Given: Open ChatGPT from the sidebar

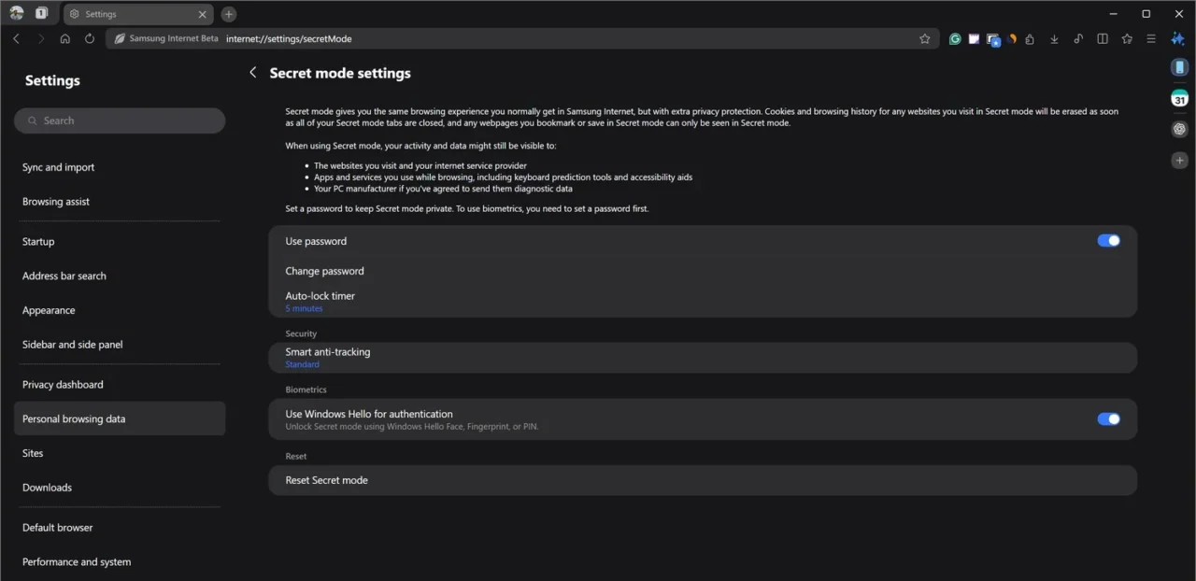Looking at the screenshot, I should click(1179, 128).
